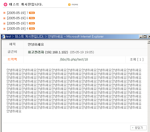Click the scrollbar up arrow in the popup
150x132 pixels.
coord(149,42)
